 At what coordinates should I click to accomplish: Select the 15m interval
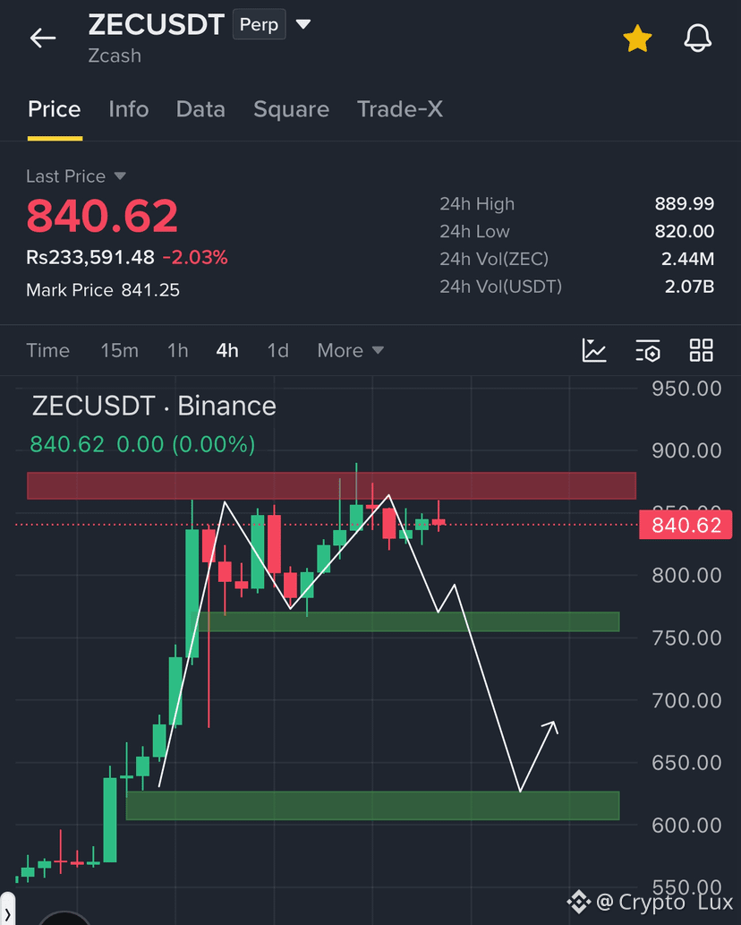(x=120, y=351)
